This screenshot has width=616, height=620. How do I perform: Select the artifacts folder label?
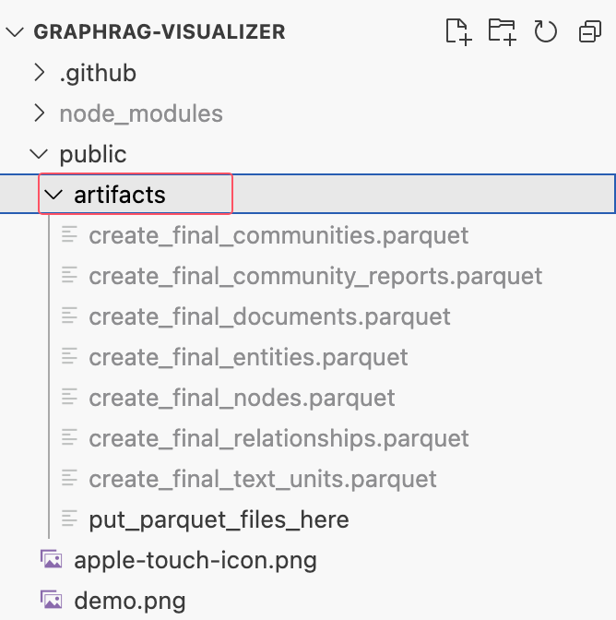(x=120, y=195)
